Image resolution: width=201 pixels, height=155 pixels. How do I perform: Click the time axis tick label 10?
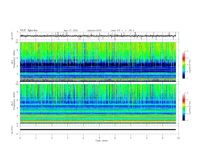click(178, 138)
